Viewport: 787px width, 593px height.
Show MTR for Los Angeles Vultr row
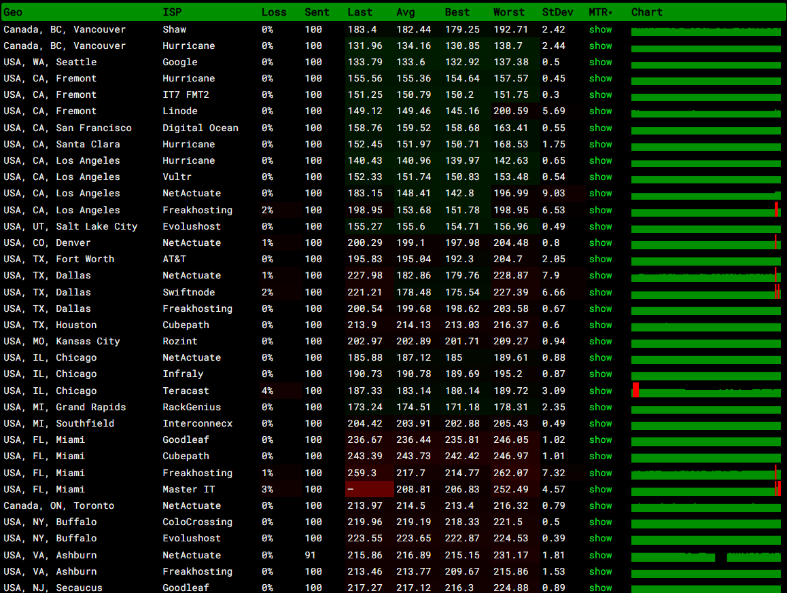(600, 177)
